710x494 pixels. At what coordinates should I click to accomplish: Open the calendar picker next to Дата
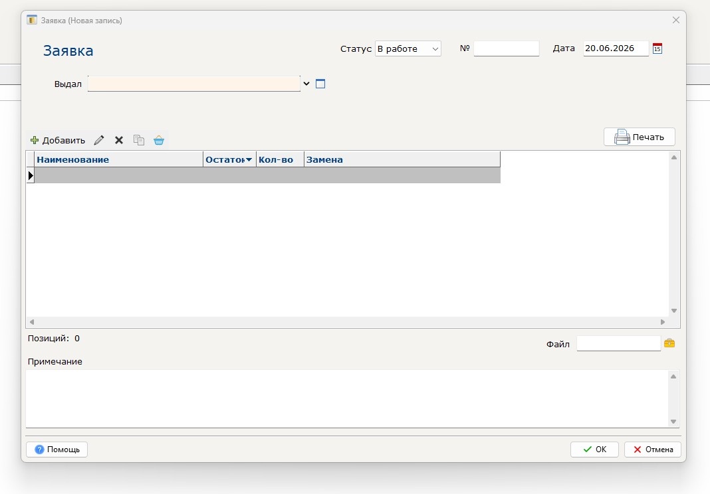(657, 48)
